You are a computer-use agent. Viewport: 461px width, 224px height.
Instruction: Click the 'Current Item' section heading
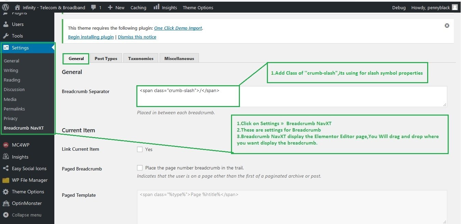(x=78, y=130)
